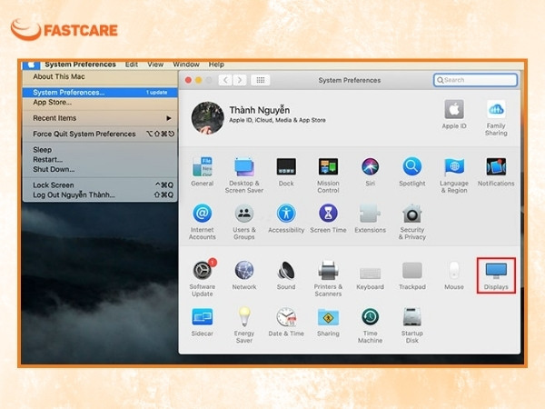This screenshot has height=409, width=545.
Task: Focus the System Preferences search field
Action: coord(475,80)
